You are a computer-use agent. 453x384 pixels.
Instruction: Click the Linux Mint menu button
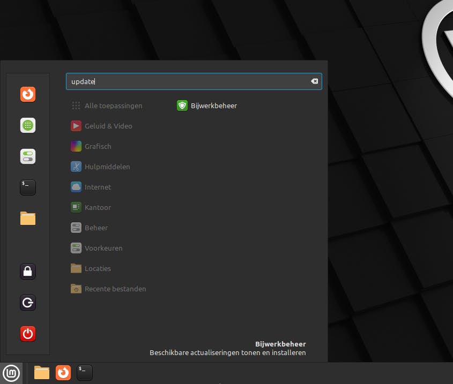pyautogui.click(x=11, y=373)
